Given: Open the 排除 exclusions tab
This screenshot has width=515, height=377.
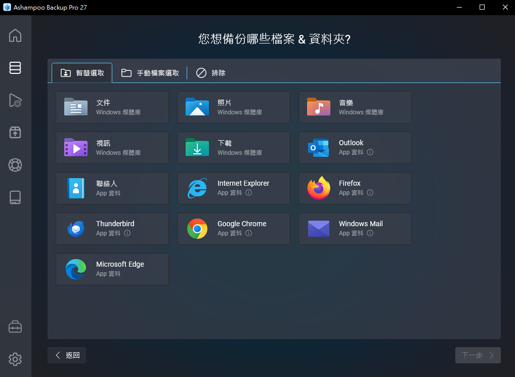Looking at the screenshot, I should 211,73.
